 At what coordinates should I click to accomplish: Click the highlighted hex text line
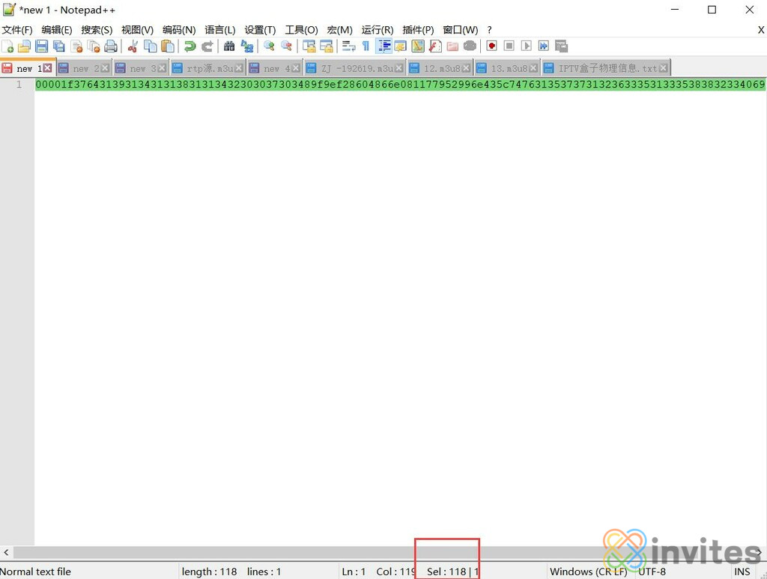point(400,84)
